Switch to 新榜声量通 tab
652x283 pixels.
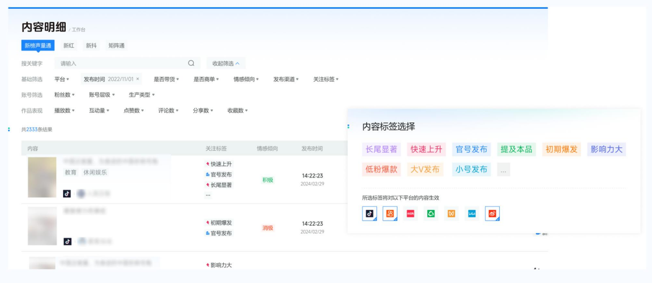click(38, 45)
